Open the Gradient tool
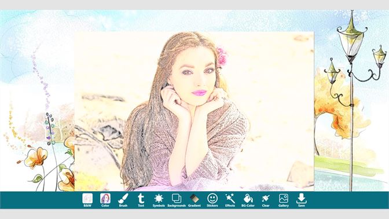Viewport: 389px width, 219px height. [195, 200]
